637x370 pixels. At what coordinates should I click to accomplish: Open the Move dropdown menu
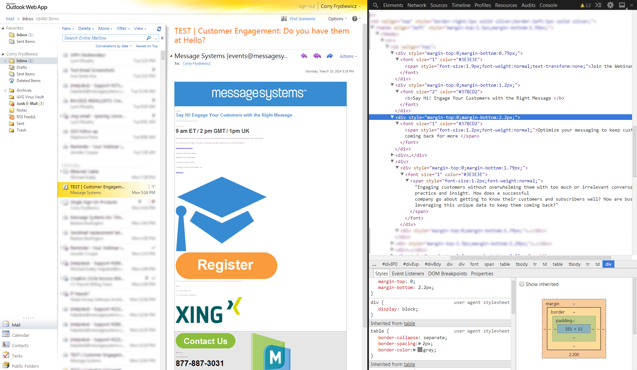coord(105,29)
